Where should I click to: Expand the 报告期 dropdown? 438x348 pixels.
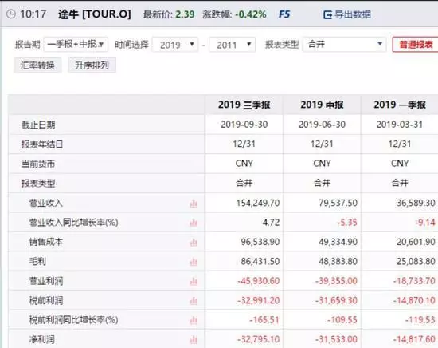76,44
